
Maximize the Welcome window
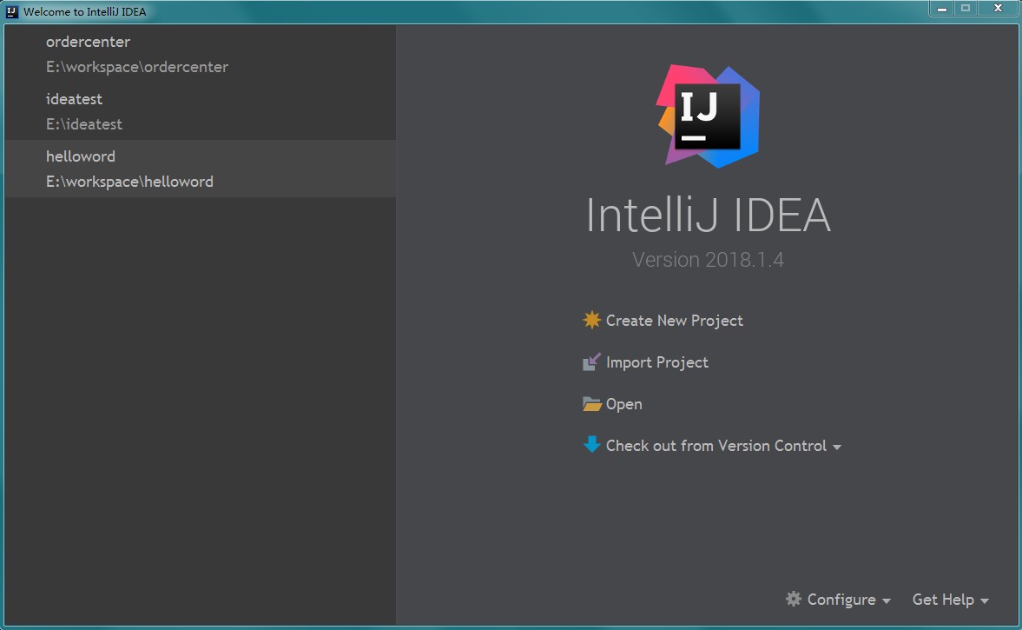pyautogui.click(x=966, y=9)
